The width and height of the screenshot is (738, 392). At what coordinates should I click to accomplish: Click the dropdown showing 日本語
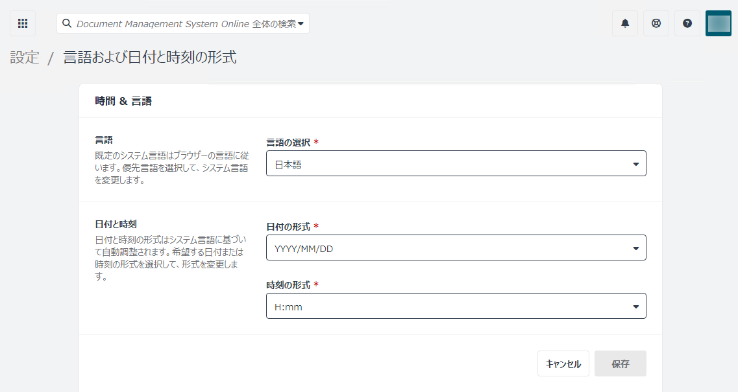pos(454,163)
